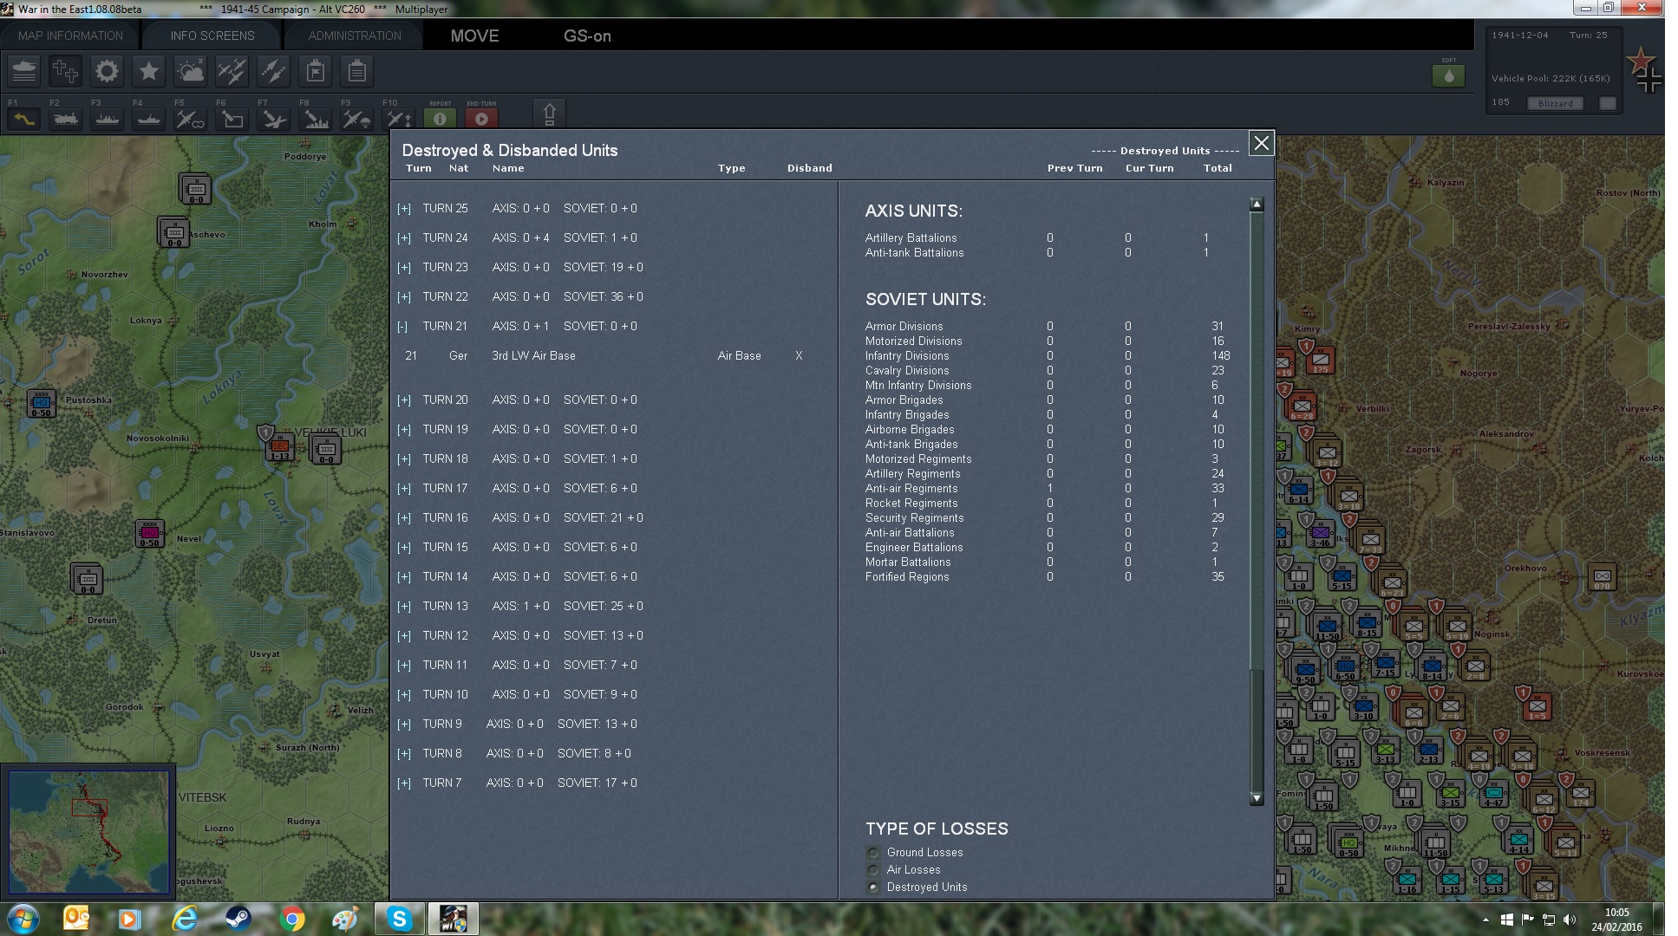This screenshot has width=1678, height=936.
Task: Click the up-arrow toolbar icon
Action: [549, 114]
